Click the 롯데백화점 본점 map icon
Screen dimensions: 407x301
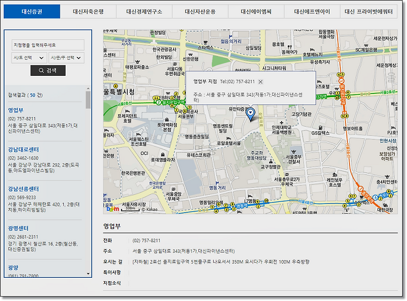pyautogui.click(x=166, y=120)
